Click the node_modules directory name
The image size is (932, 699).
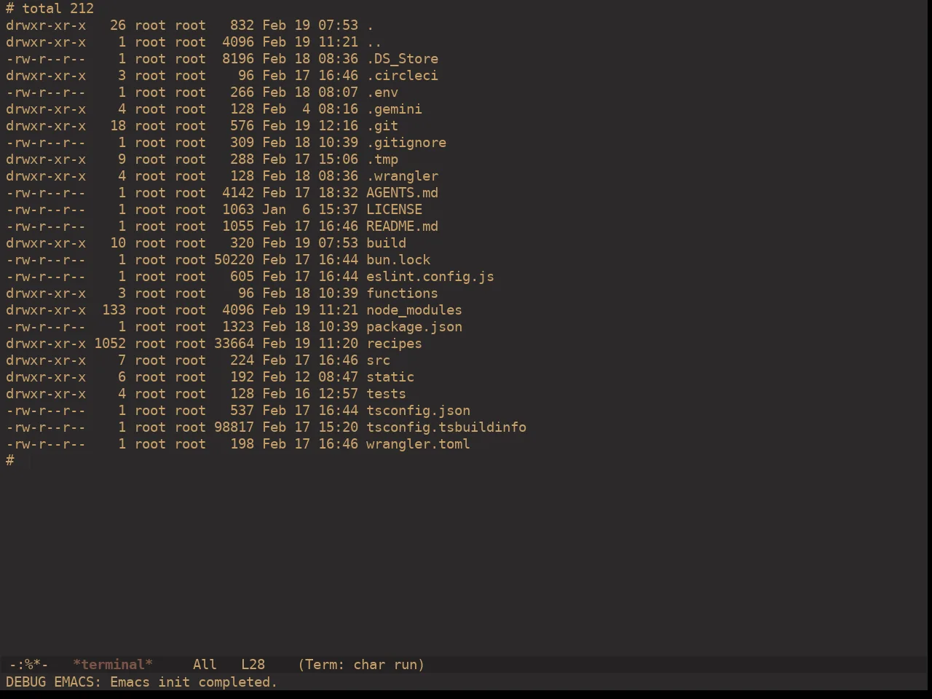tap(414, 310)
